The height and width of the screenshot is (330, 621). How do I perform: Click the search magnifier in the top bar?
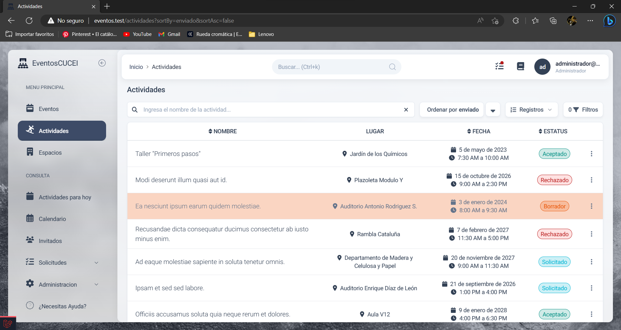point(392,67)
